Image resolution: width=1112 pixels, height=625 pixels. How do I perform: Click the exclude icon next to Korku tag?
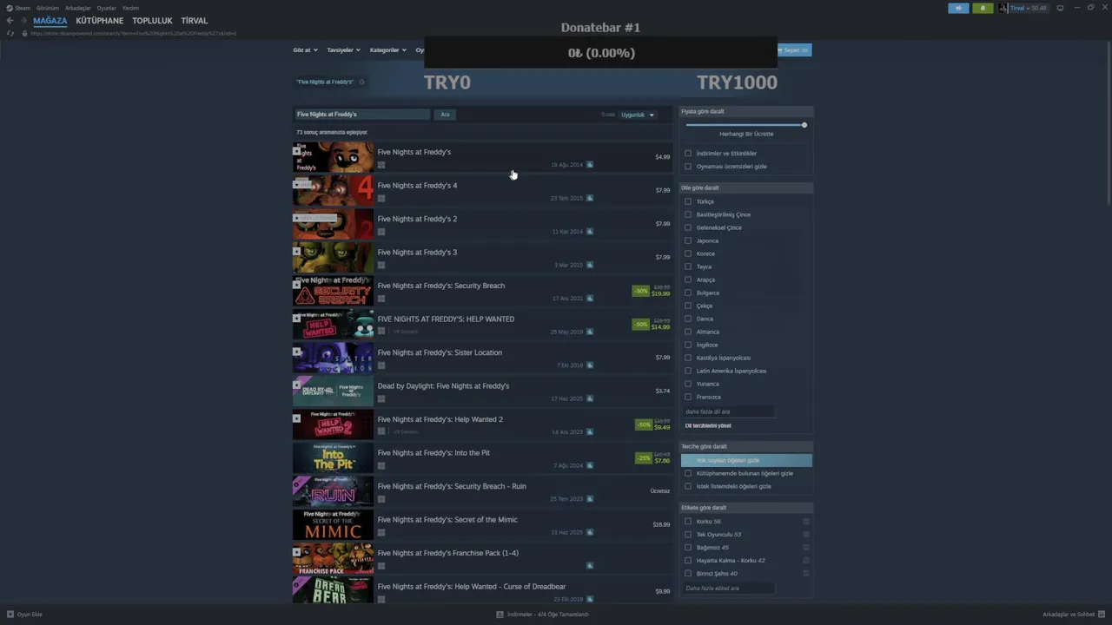(x=806, y=522)
